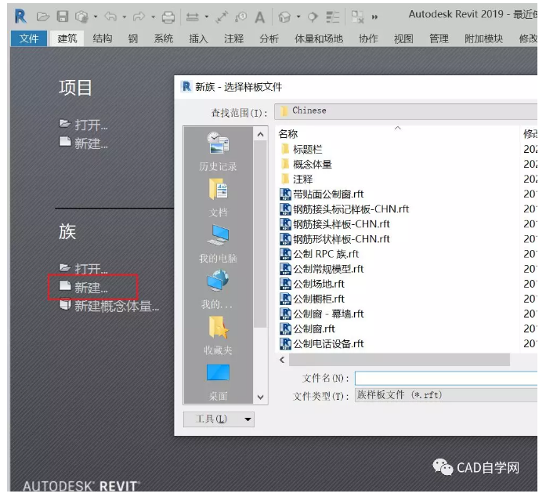
Task: Click the Synchronize with Central icon
Action: click(81, 16)
